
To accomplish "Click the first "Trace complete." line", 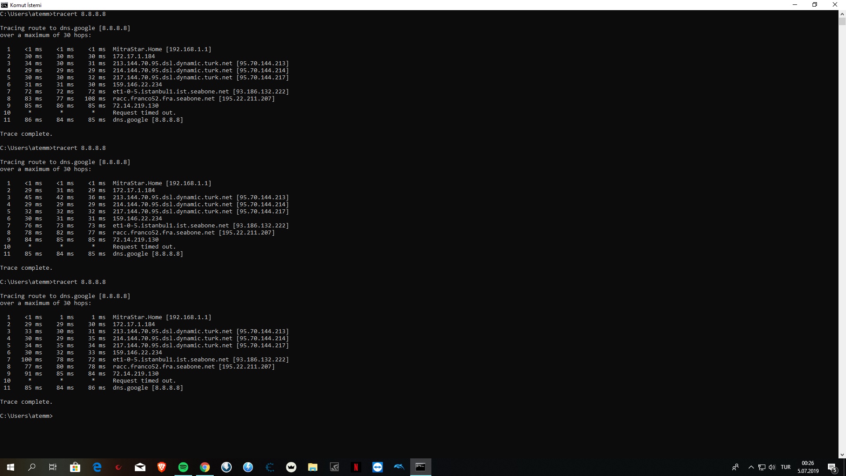I will pyautogui.click(x=26, y=134).
